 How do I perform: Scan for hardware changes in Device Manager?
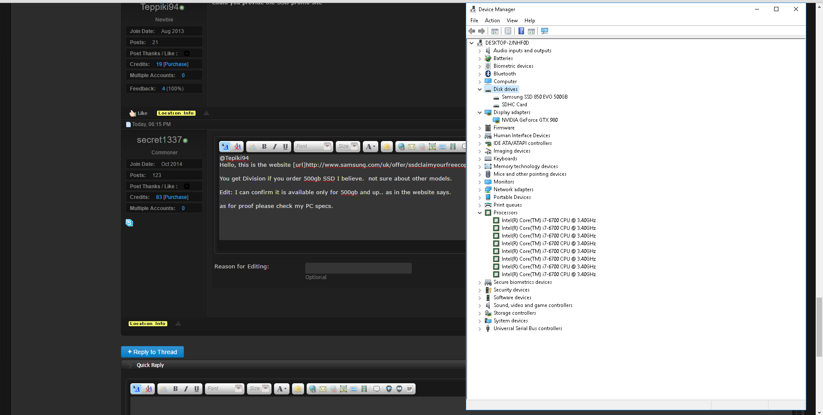click(x=545, y=31)
